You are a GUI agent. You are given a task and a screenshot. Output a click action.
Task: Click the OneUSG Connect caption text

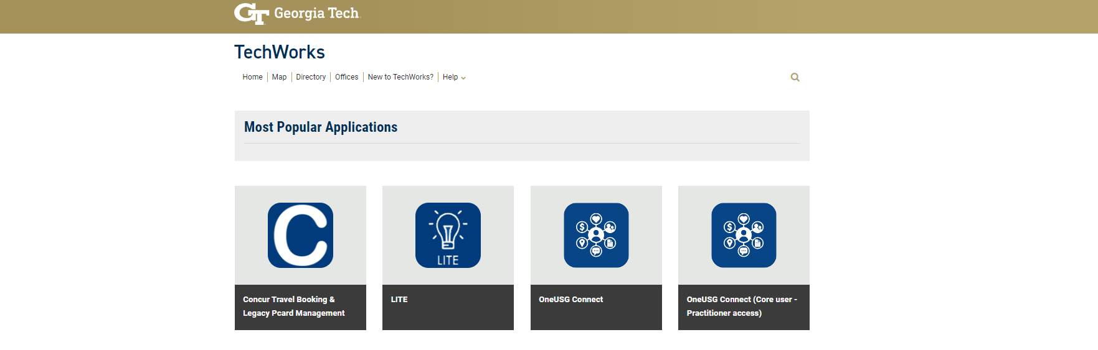tap(570, 300)
